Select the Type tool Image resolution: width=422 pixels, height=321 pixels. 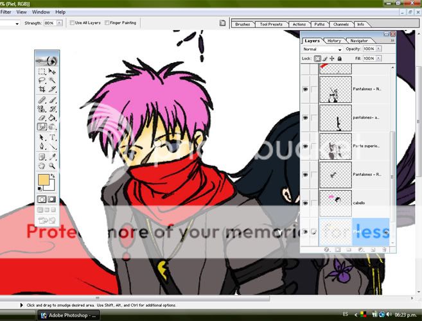(x=52, y=137)
